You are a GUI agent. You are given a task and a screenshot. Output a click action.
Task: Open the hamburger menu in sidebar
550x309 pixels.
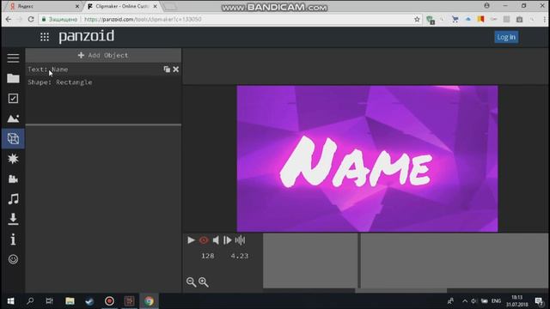tap(13, 58)
